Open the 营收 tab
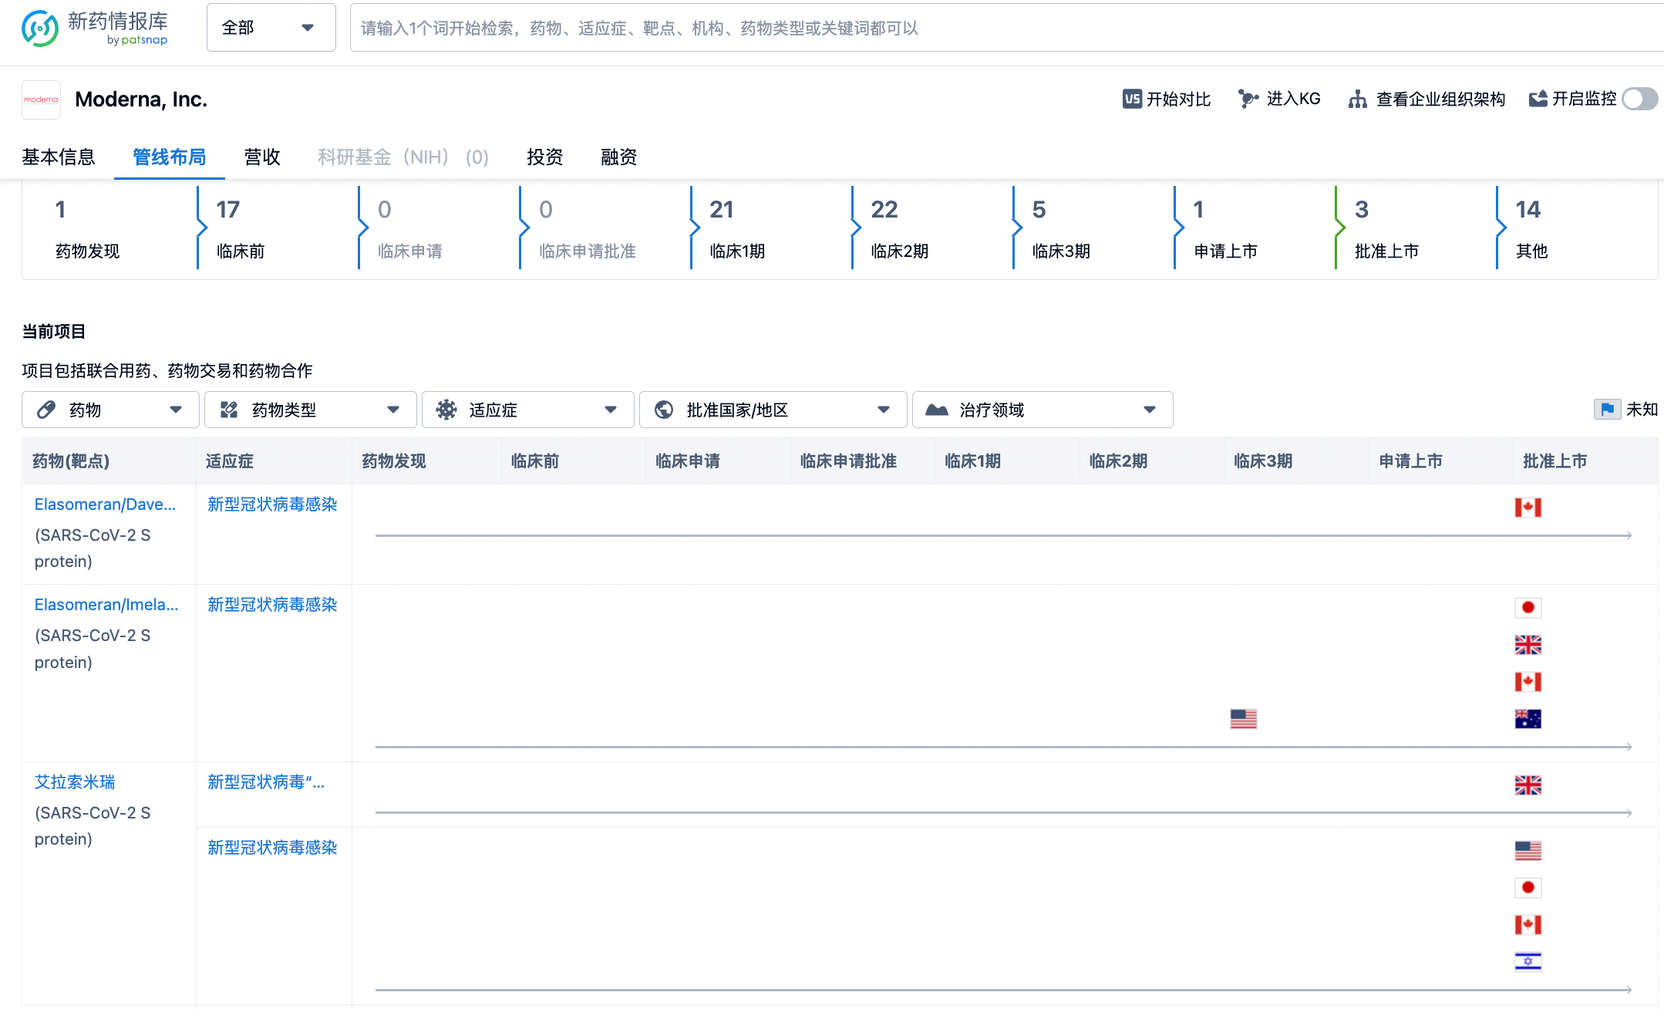This screenshot has width=1664, height=1009. click(x=262, y=157)
